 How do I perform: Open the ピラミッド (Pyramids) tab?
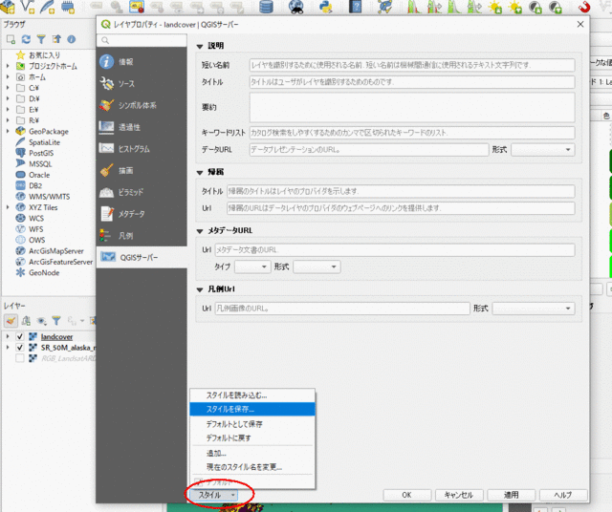pyautogui.click(x=142, y=192)
